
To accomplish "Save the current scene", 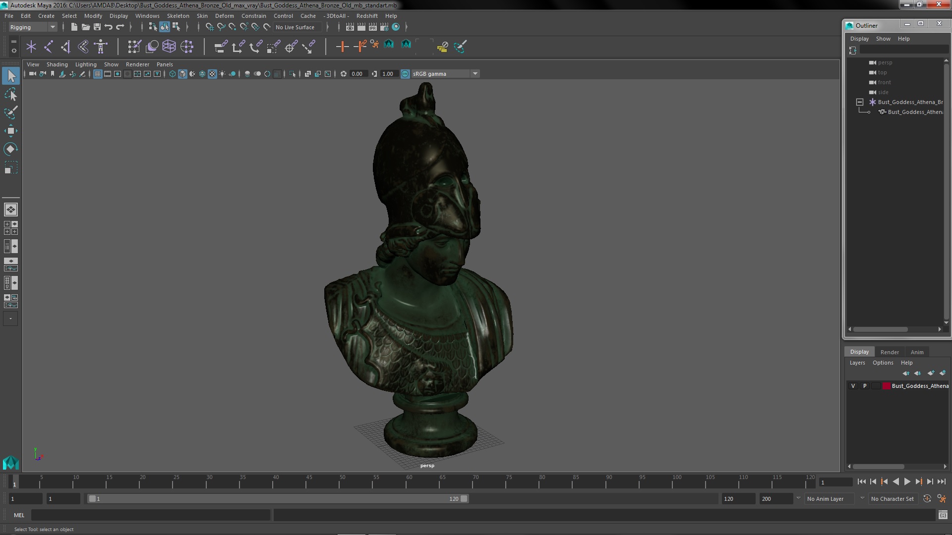I will pyautogui.click(x=97, y=27).
